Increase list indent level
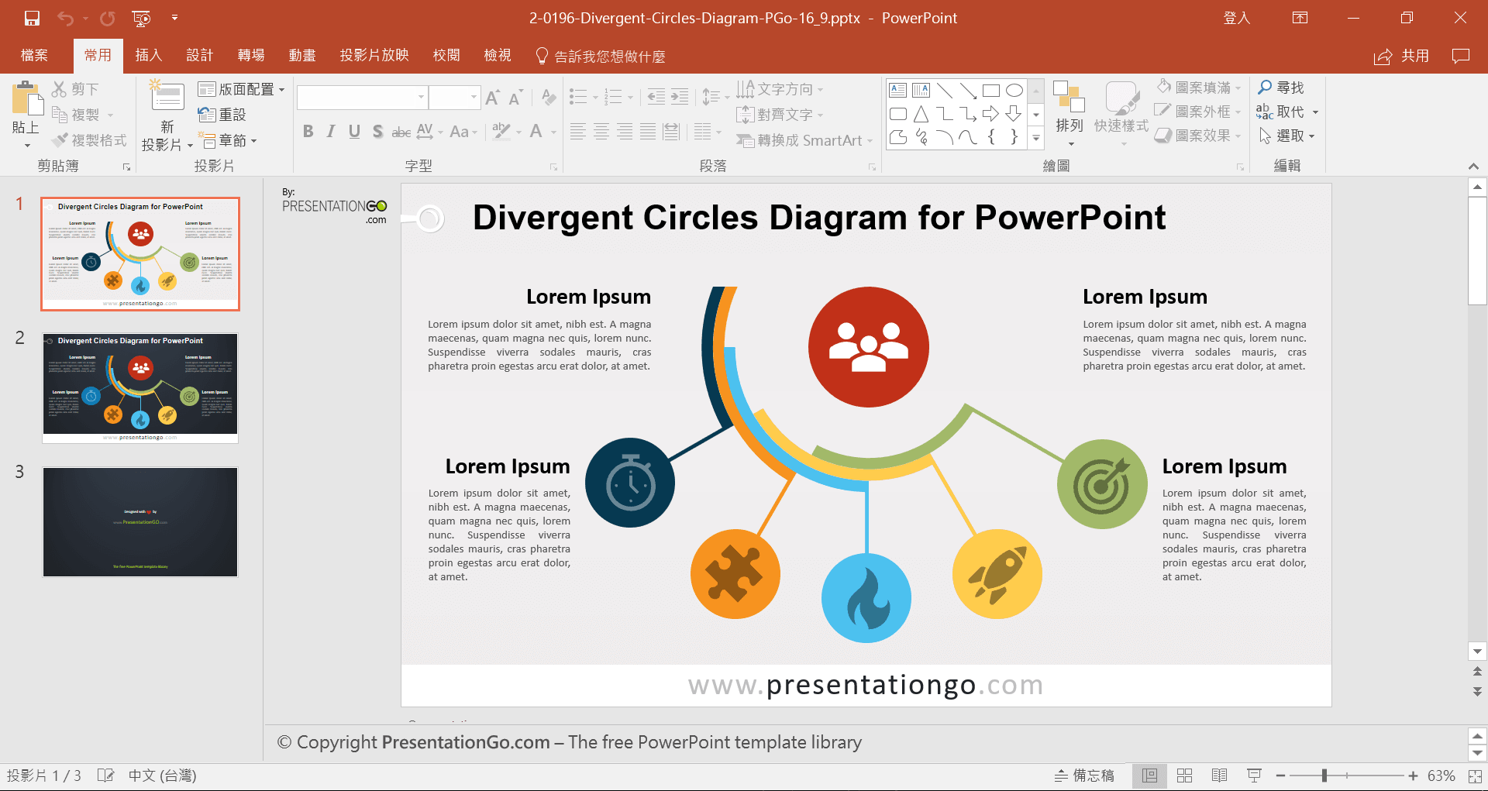Image resolution: width=1488 pixels, height=791 pixels. tap(680, 97)
